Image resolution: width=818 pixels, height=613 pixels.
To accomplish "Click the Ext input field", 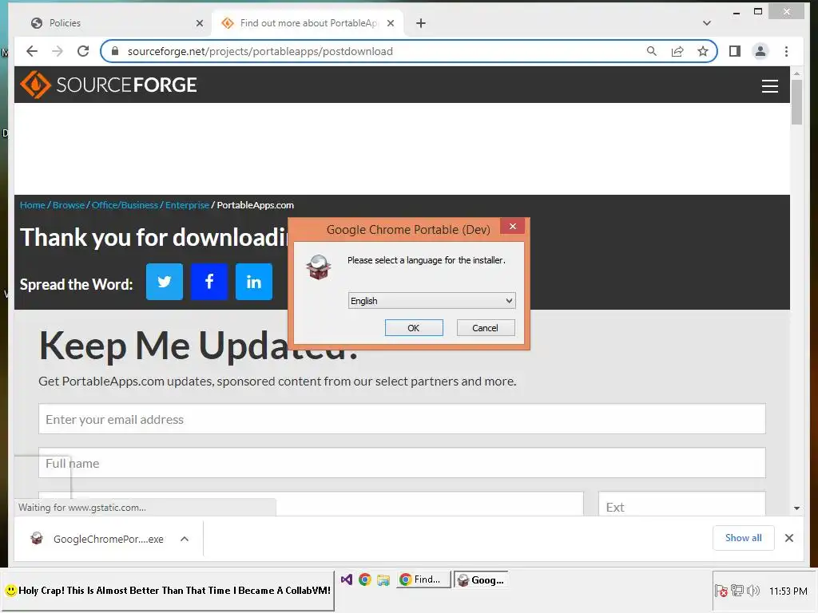I will point(682,504).
